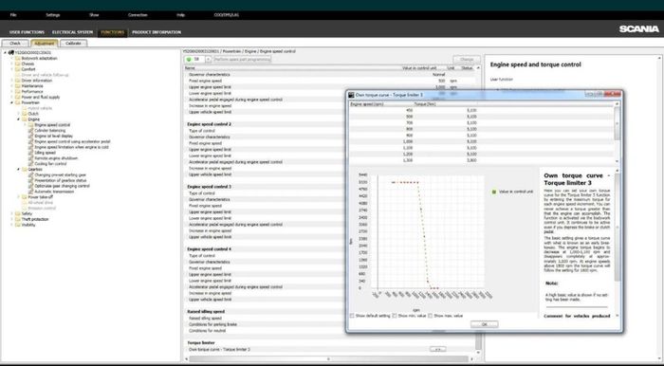Collapse the Engine tree node
Viewport: 664px width, 366px height.
pos(19,119)
